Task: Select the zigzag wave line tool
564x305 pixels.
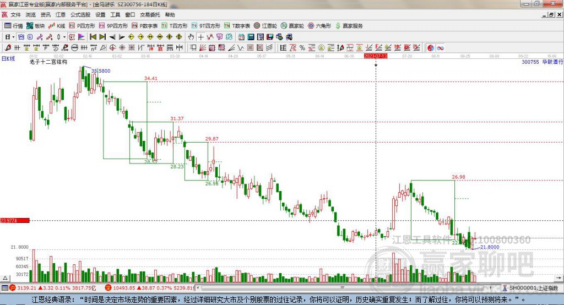Action: [241, 48]
